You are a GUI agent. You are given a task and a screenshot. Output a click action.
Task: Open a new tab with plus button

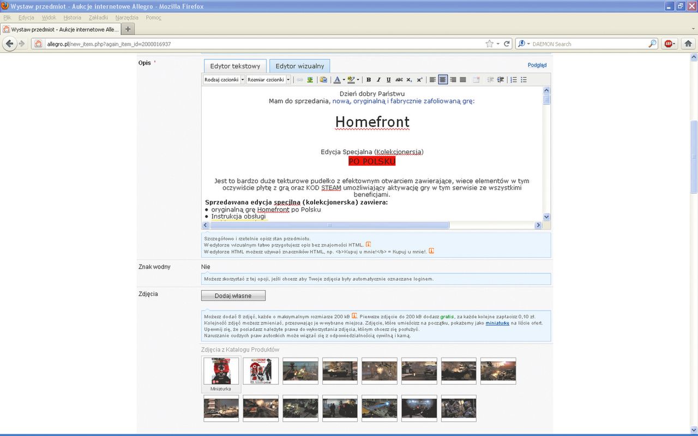pos(128,29)
